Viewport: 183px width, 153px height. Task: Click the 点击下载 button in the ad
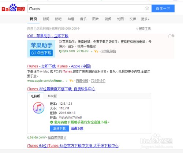click(x=41, y=53)
